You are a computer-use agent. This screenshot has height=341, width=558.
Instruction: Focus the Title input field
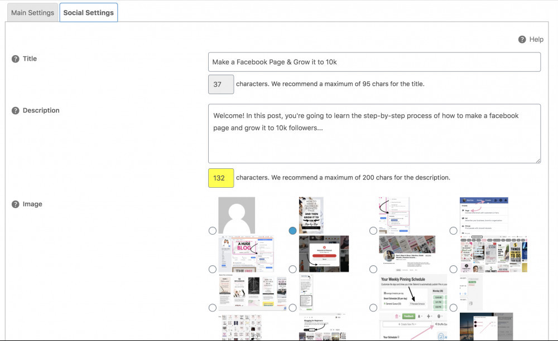(x=374, y=62)
